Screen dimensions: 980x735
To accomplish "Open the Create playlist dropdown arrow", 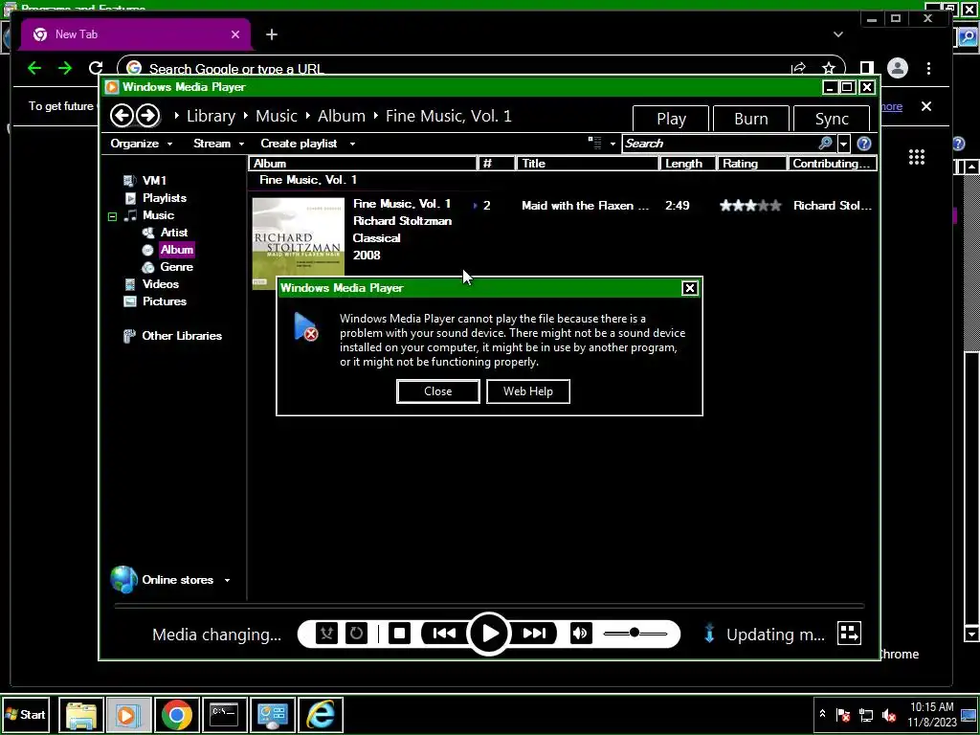I will 352,144.
